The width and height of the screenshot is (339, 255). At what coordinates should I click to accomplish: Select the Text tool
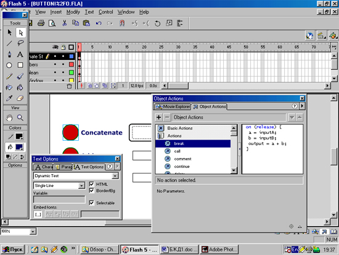(x=20, y=54)
